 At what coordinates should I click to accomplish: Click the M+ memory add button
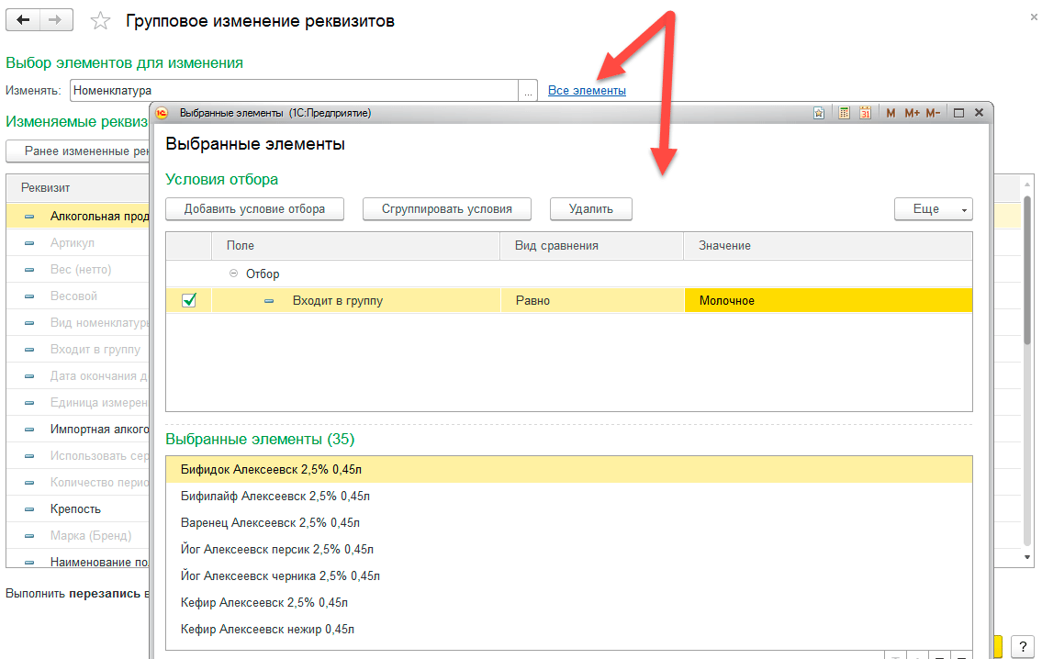click(912, 113)
